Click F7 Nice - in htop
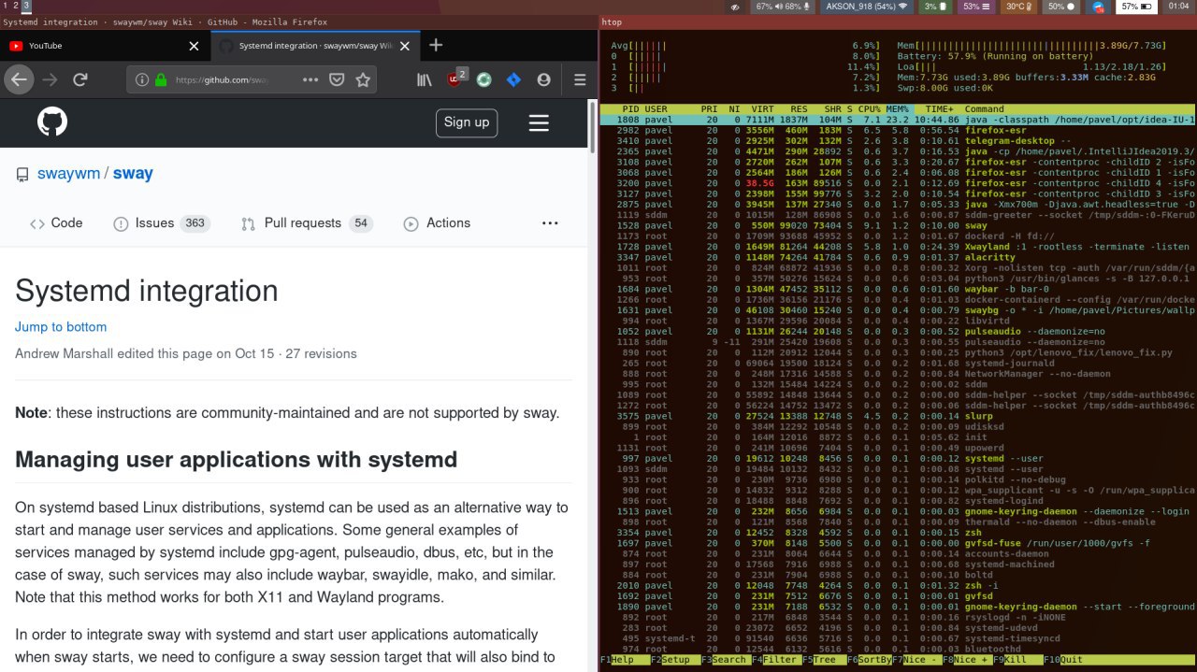Viewport: 1197px width, 672px height. [x=916, y=659]
